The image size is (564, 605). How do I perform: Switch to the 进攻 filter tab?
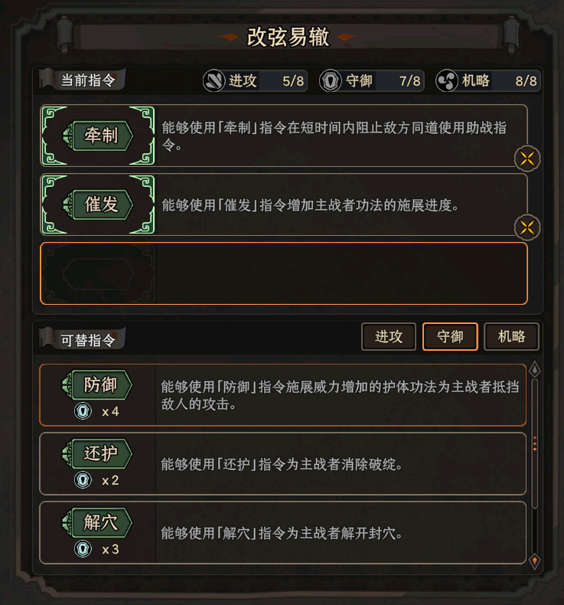[x=389, y=337]
